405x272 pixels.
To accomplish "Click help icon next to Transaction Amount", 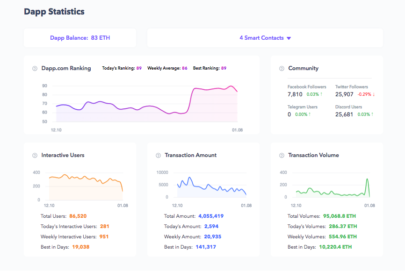I will pyautogui.click(x=158, y=156).
